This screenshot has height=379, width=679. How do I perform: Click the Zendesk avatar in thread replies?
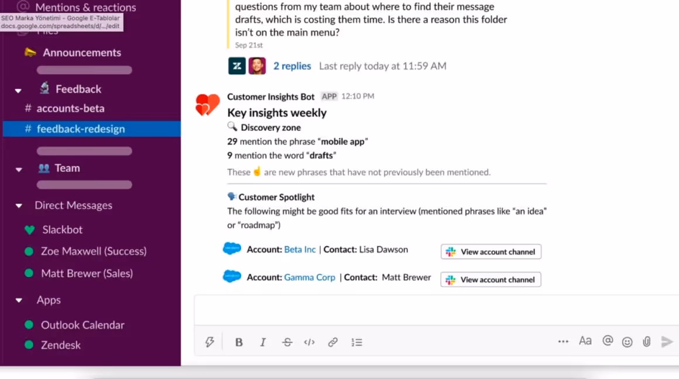coord(237,66)
